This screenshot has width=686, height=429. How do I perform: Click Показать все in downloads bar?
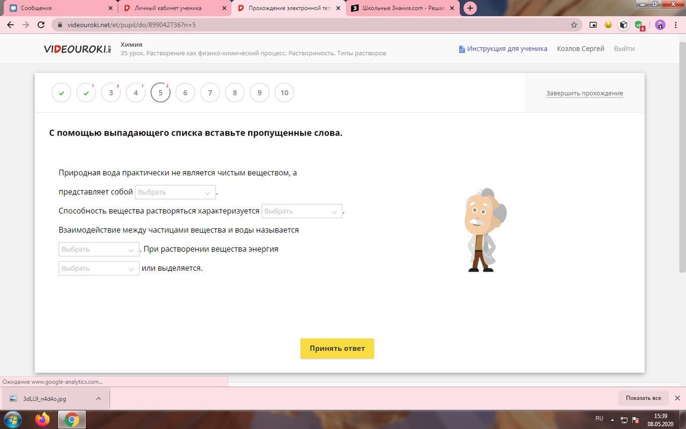(x=643, y=398)
